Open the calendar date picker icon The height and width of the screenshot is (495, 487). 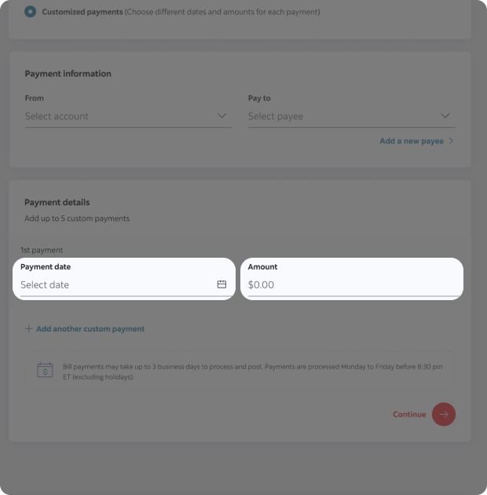pos(222,284)
